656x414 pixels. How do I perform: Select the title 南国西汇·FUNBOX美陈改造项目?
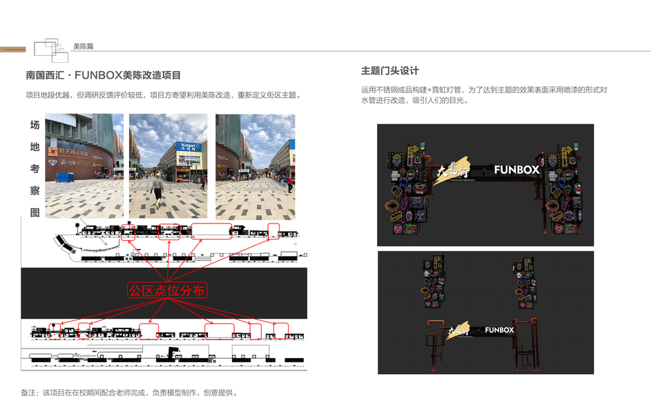(104, 75)
